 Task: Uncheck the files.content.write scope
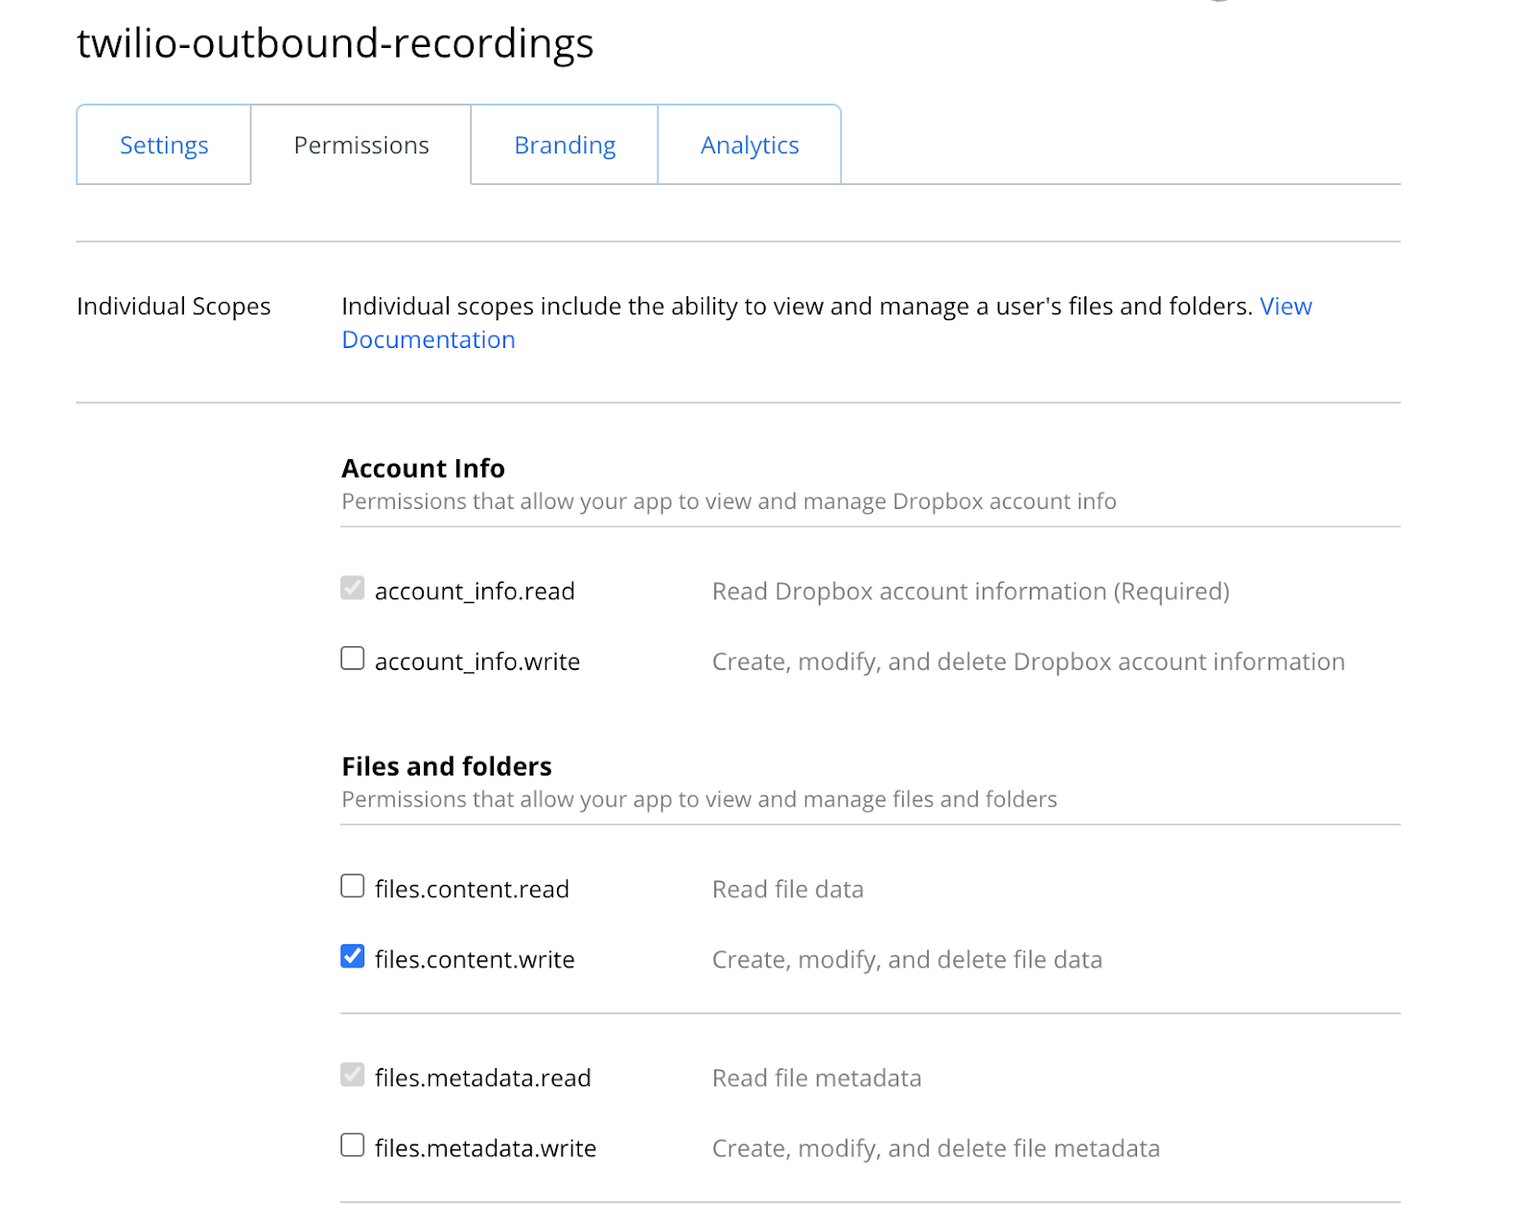(x=353, y=957)
